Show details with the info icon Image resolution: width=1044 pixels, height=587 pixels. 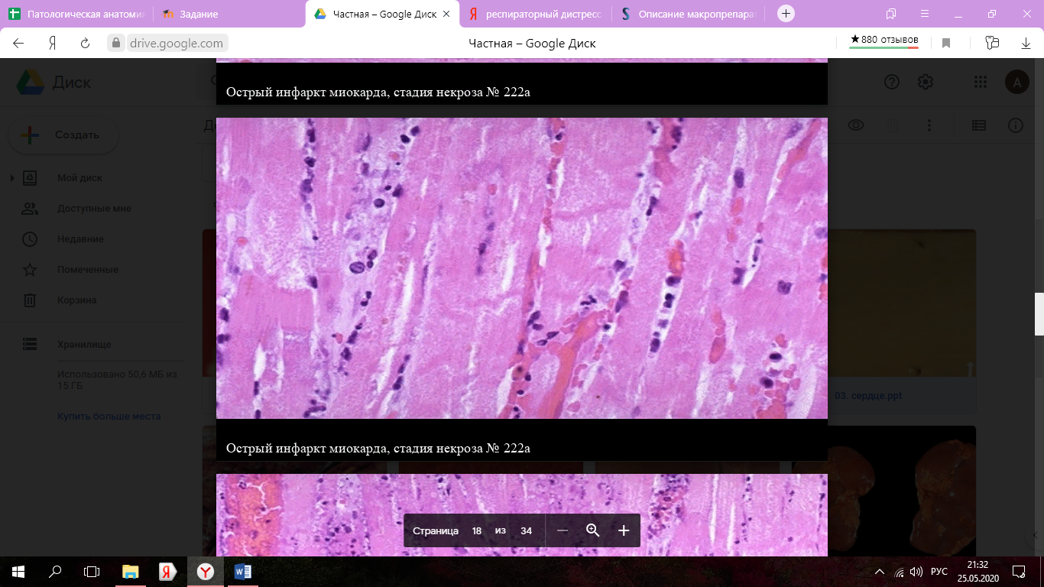pos(1016,125)
